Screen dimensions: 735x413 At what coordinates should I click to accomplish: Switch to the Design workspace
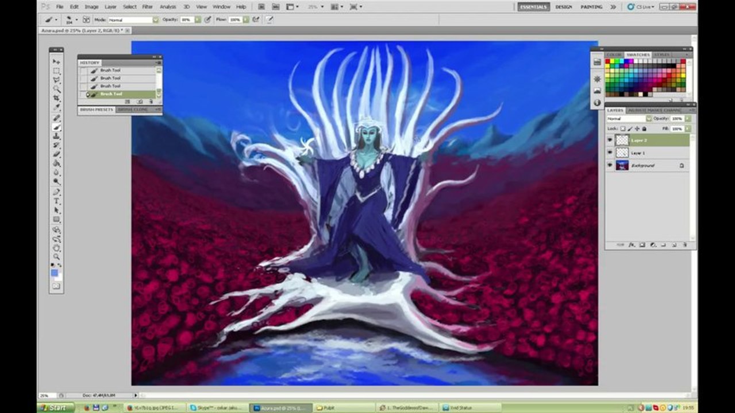click(x=563, y=7)
